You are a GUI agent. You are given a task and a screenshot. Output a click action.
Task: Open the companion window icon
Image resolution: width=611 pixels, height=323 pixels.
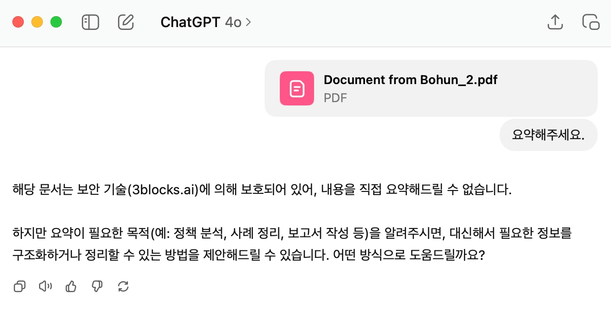(591, 22)
